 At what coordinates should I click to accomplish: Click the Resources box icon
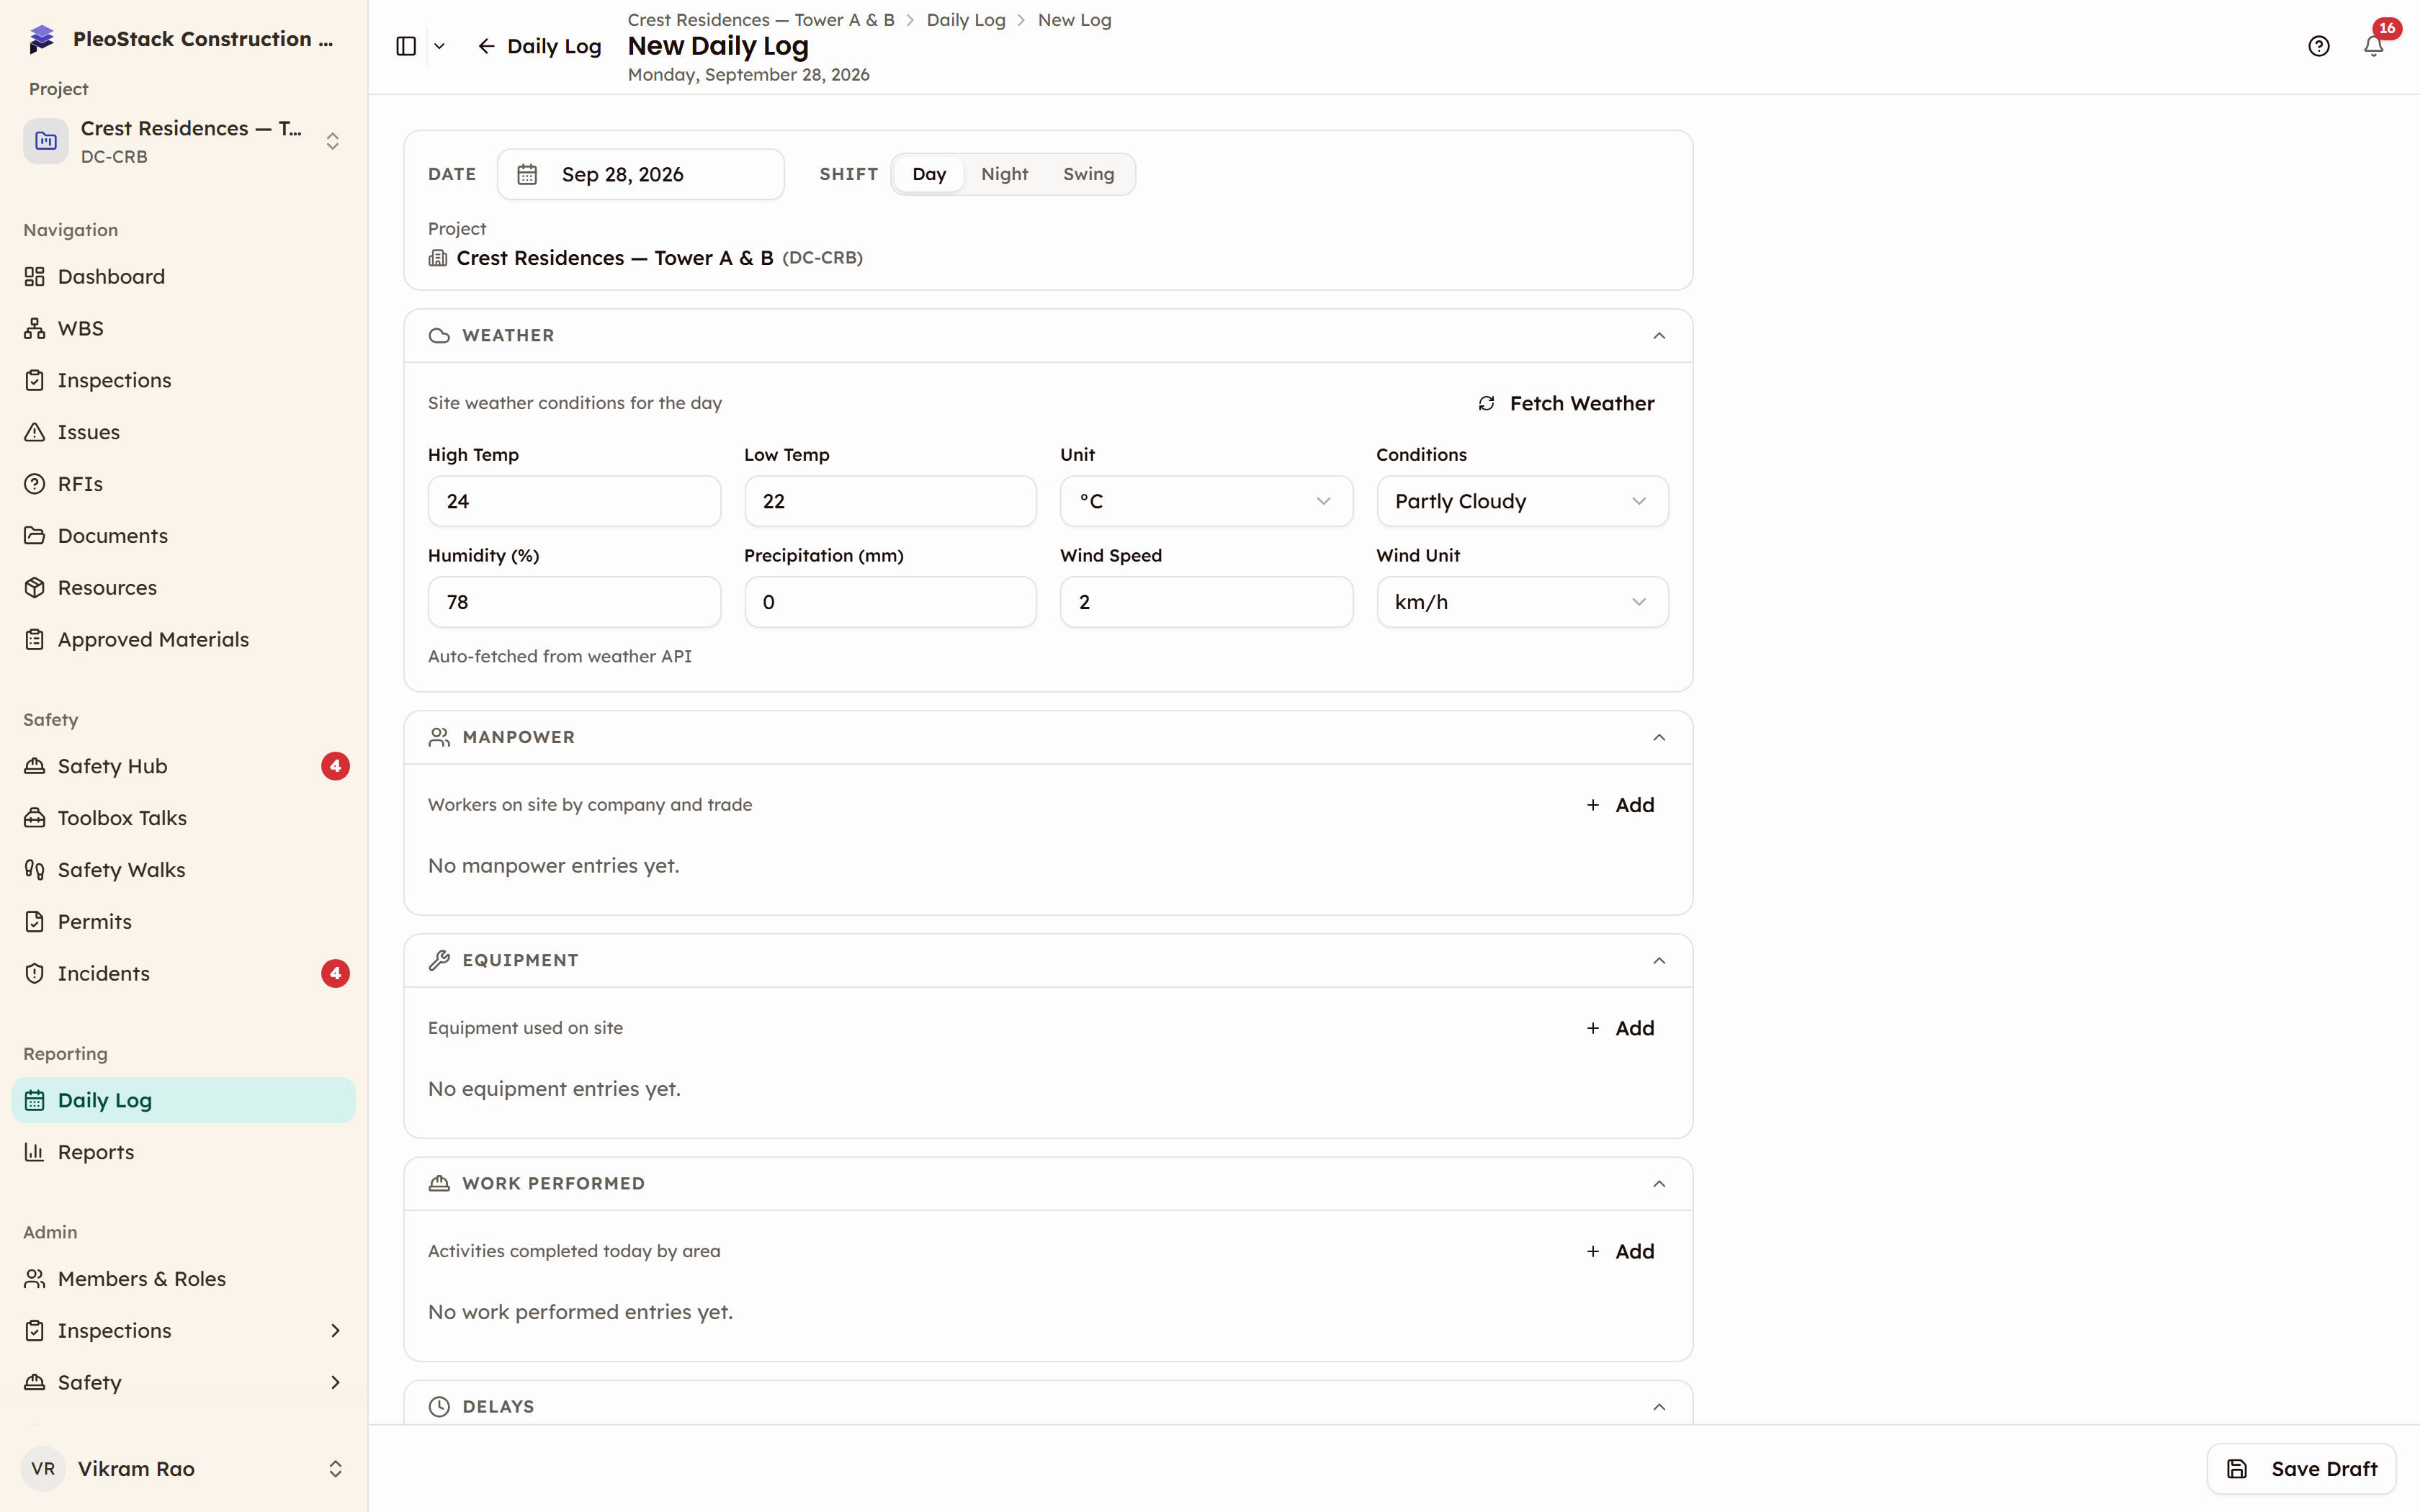[x=35, y=588]
